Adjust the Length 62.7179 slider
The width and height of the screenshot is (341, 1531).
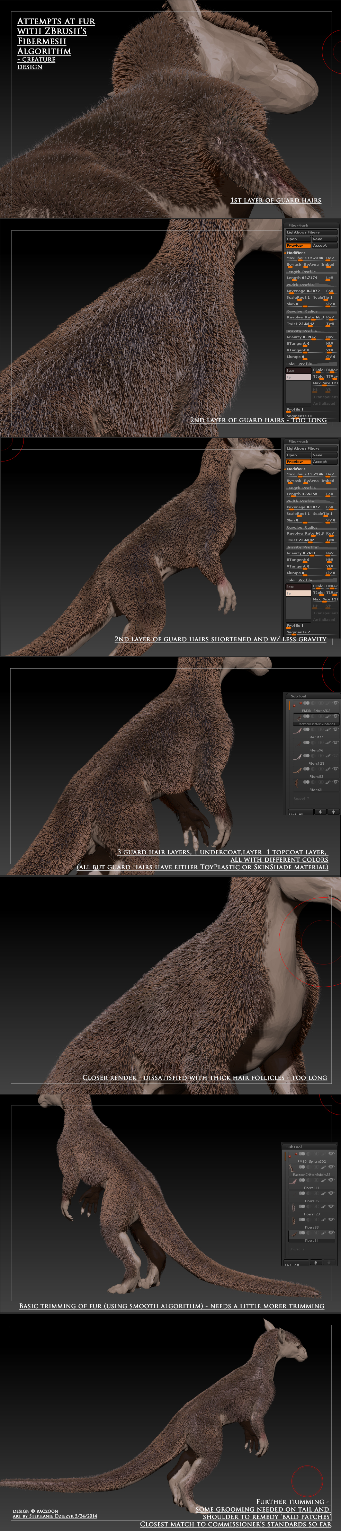click(x=305, y=279)
